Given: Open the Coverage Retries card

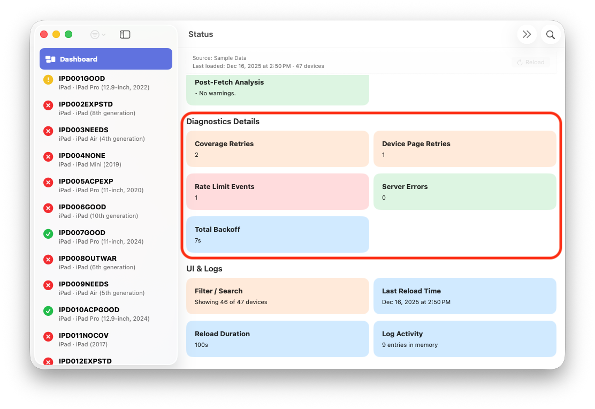Looking at the screenshot, I should pyautogui.click(x=277, y=149).
